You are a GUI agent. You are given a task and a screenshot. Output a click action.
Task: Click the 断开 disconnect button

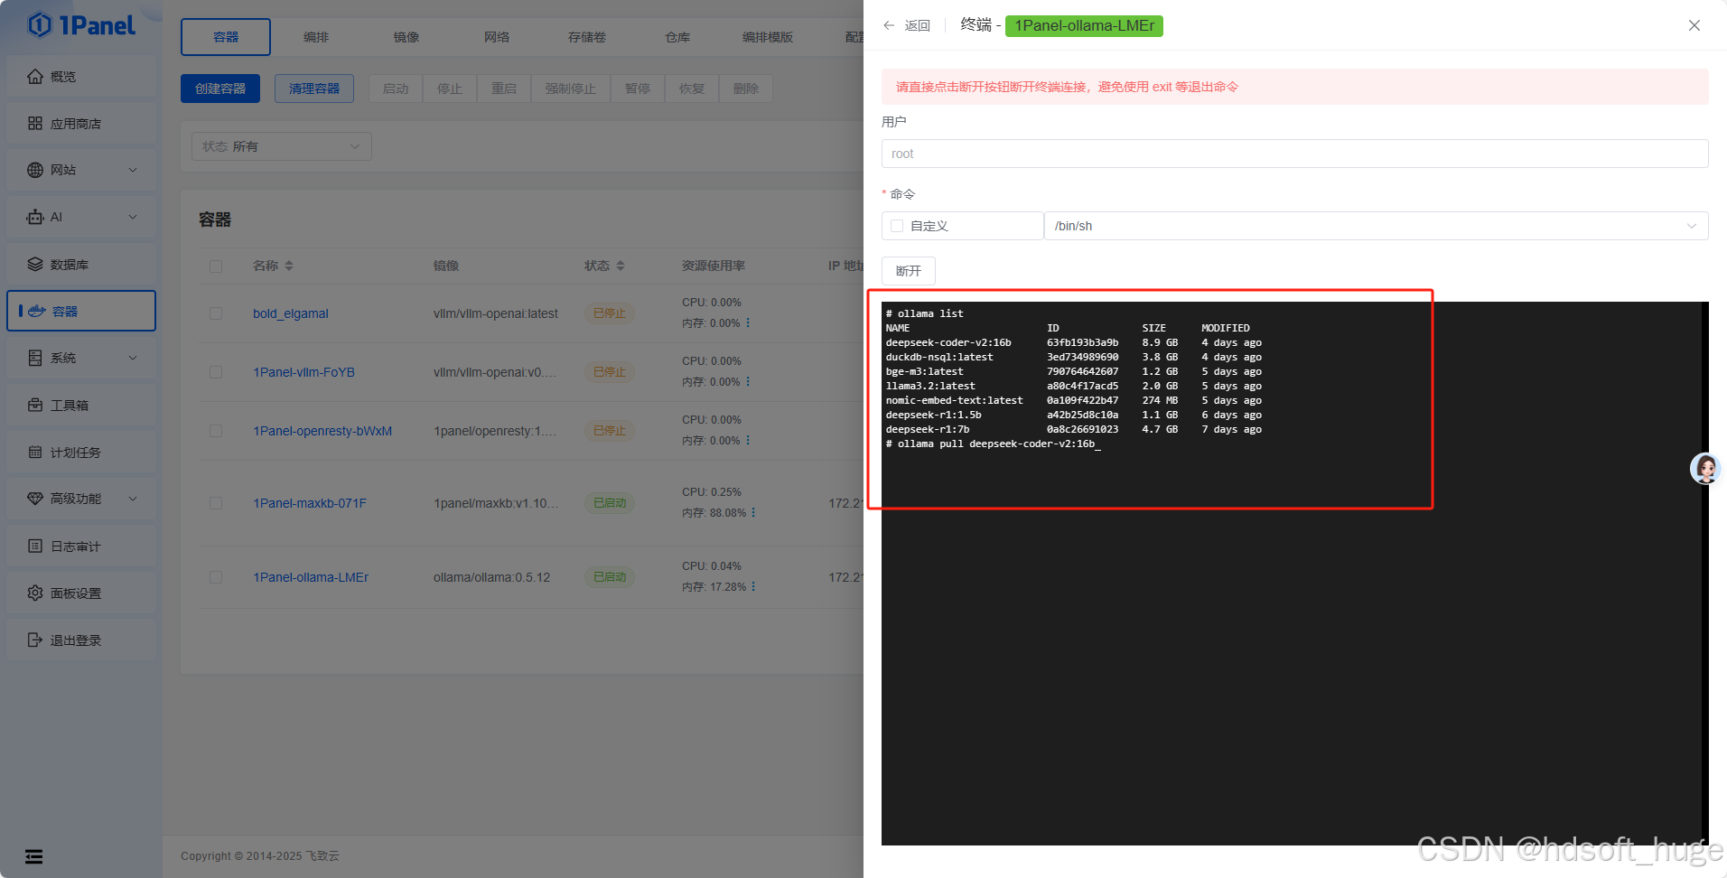pos(909,271)
